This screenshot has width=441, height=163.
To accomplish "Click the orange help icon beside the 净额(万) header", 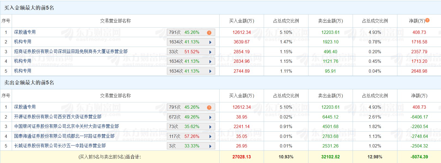I will (427, 20).
